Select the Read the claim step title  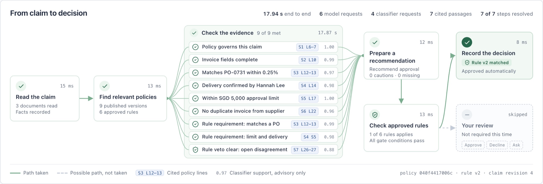(x=36, y=97)
